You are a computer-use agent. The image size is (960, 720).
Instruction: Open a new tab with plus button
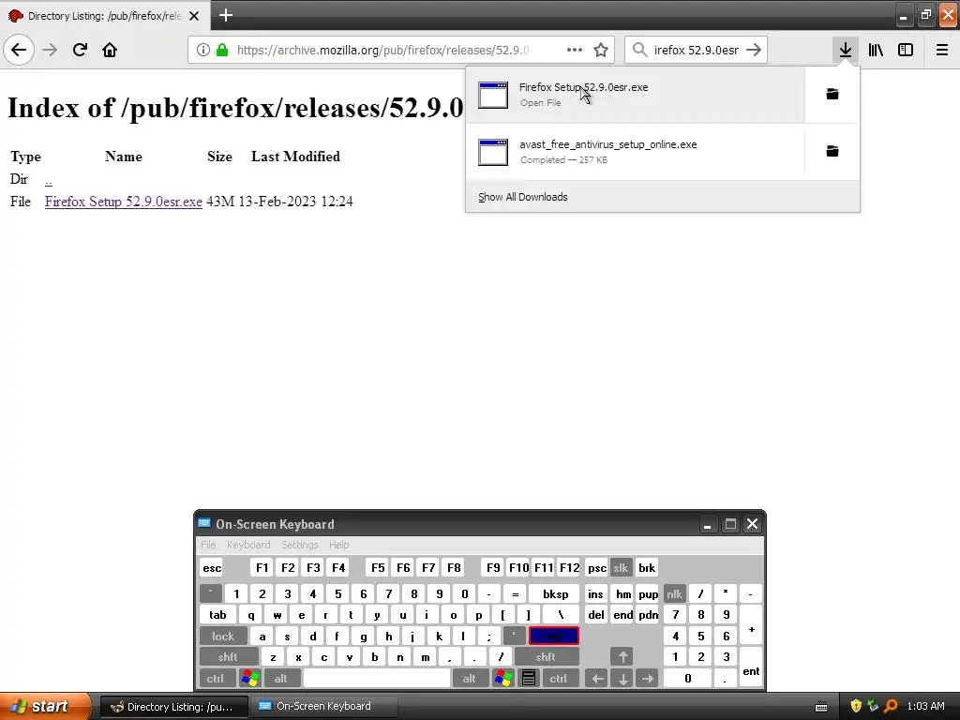(225, 15)
